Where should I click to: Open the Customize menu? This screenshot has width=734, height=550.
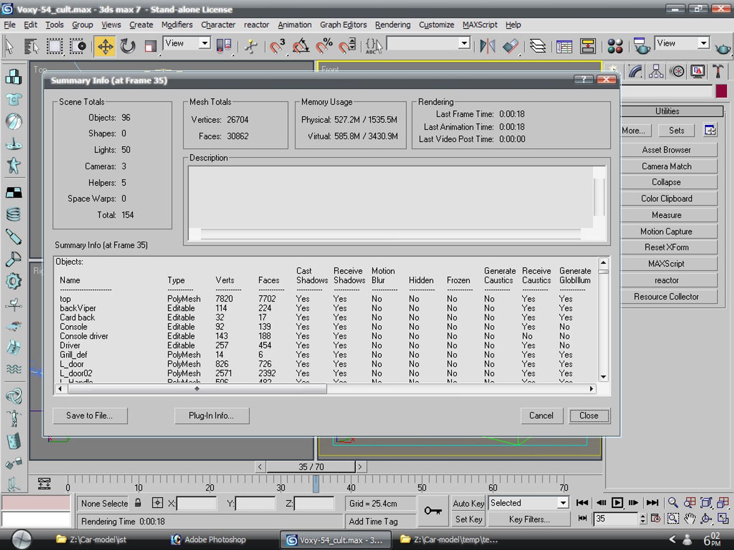tap(436, 24)
